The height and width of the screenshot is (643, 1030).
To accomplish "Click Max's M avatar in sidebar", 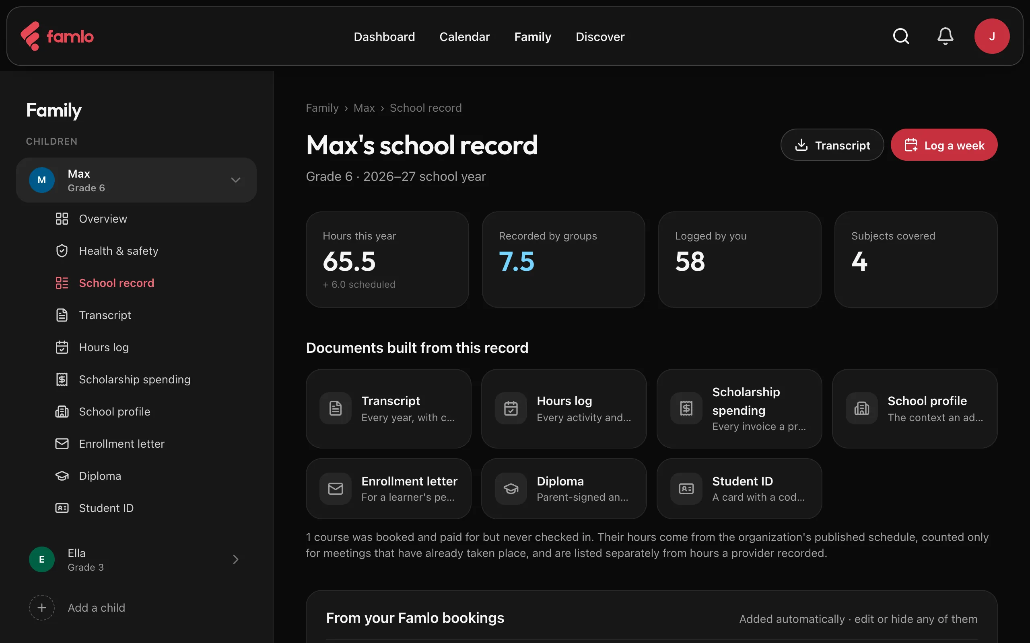I will (42, 180).
